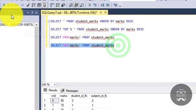Select mId cell containing 8
The image size is (196, 110).
[x=55, y=101]
